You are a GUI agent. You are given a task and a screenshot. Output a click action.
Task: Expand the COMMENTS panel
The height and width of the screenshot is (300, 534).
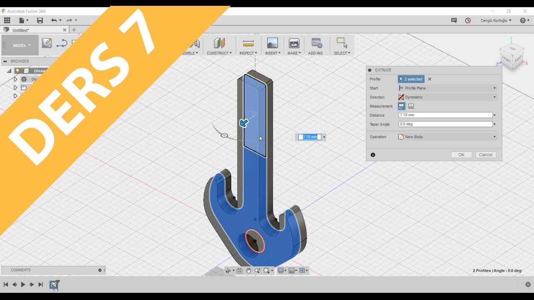[100, 270]
